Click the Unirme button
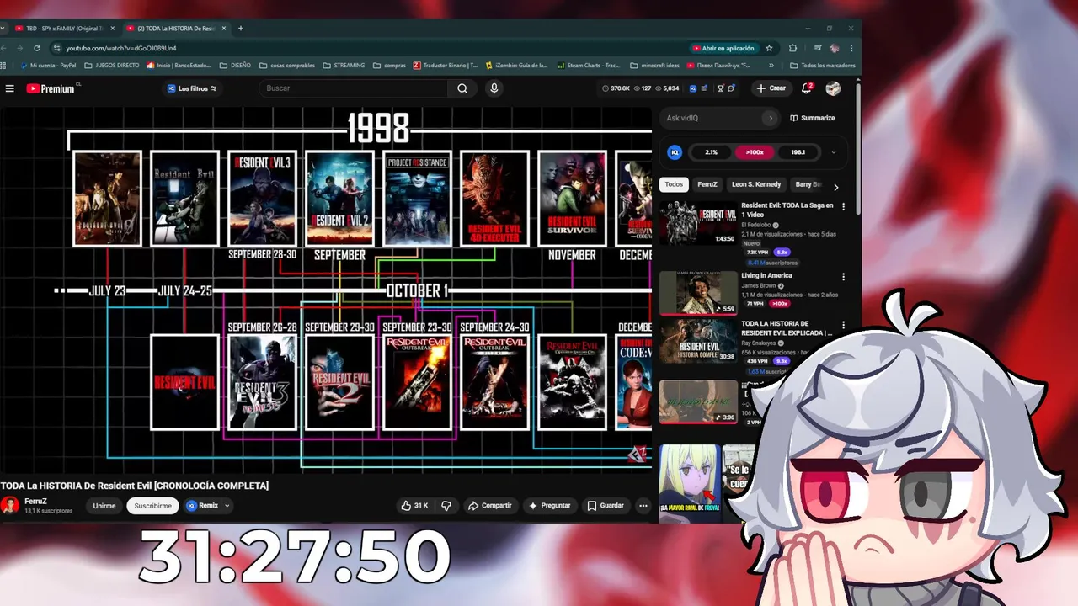Image resolution: width=1078 pixels, height=606 pixels. pyautogui.click(x=104, y=506)
